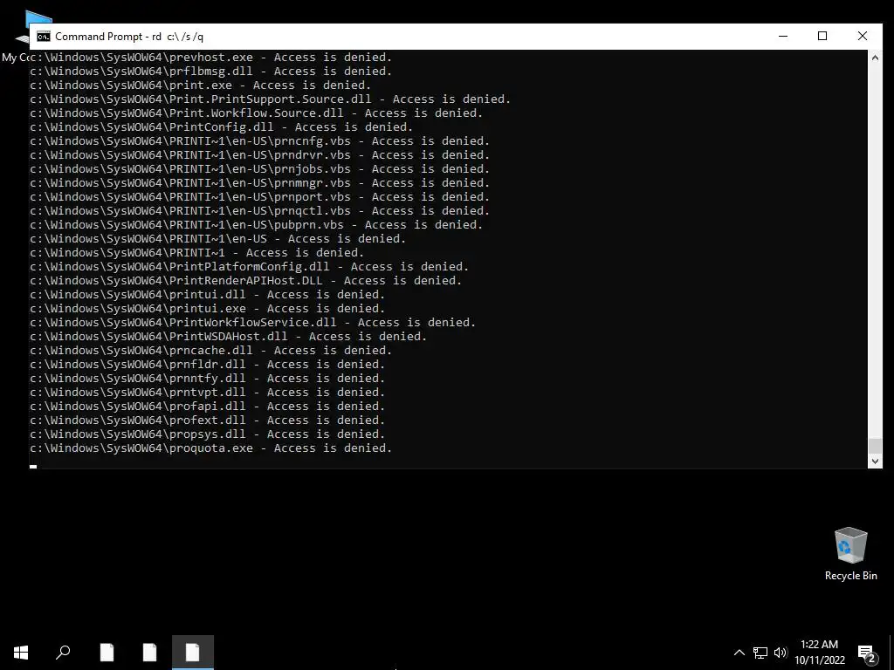Select the active Command Prompt taskbar icon
The height and width of the screenshot is (670, 894).
(x=193, y=653)
